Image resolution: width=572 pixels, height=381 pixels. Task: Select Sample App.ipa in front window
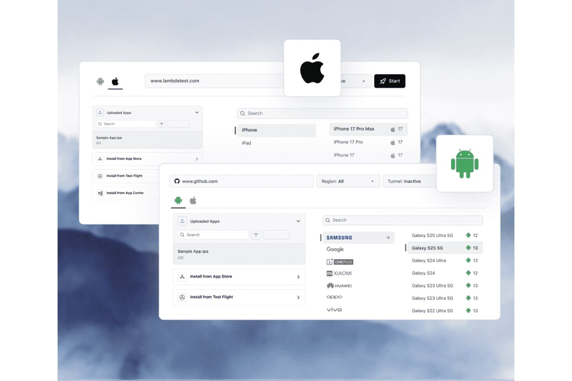[x=239, y=254]
